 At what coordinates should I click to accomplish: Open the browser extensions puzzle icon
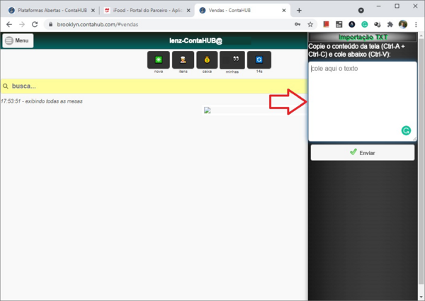[390, 24]
